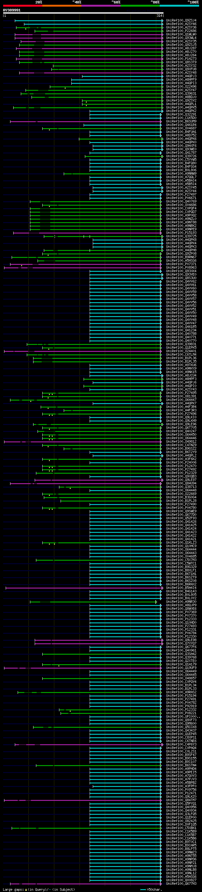Open hit UniRef100_A4QPJ3
This screenshot has width=202, height=892.
(x=181, y=76)
